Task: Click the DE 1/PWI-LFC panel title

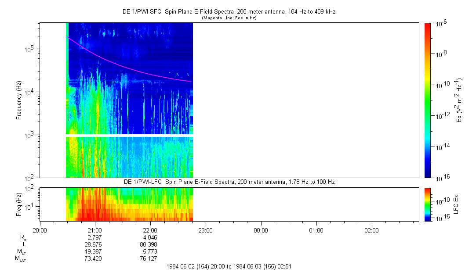Action: point(229,182)
